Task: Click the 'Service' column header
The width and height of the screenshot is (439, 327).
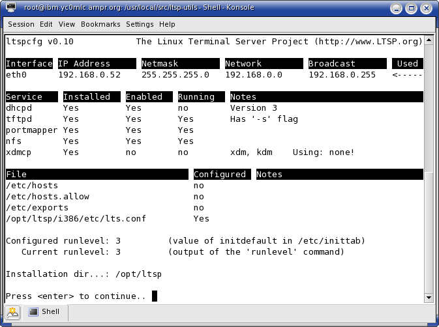Action: [x=32, y=97]
